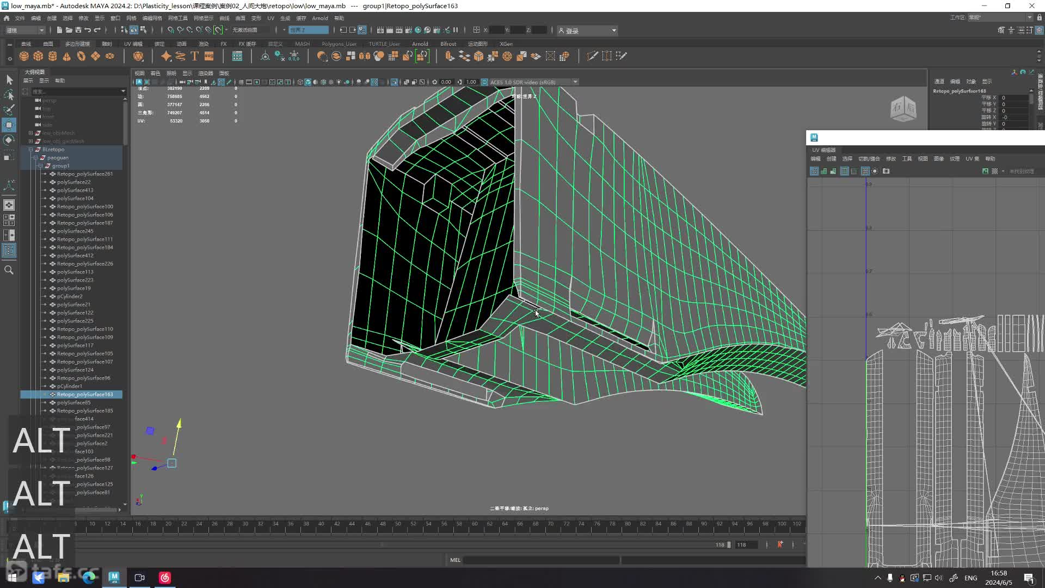Viewport: 1045px width, 588px height.
Task: Click the 着色 viewport panel menu
Action: point(156,73)
